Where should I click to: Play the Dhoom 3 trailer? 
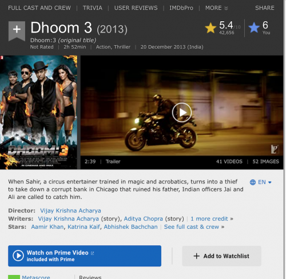(182, 113)
